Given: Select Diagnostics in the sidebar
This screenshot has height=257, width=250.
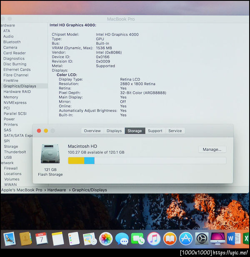Looking at the screenshot, I should point(14,59).
